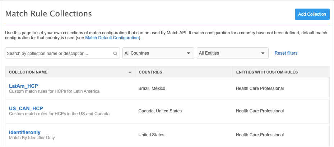334x147 pixels.
Task: Click the Entities With Custom Rules header
Action: point(266,72)
